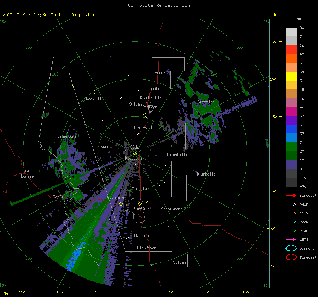Click the 39 dBZ purple color swatch

(x=291, y=120)
